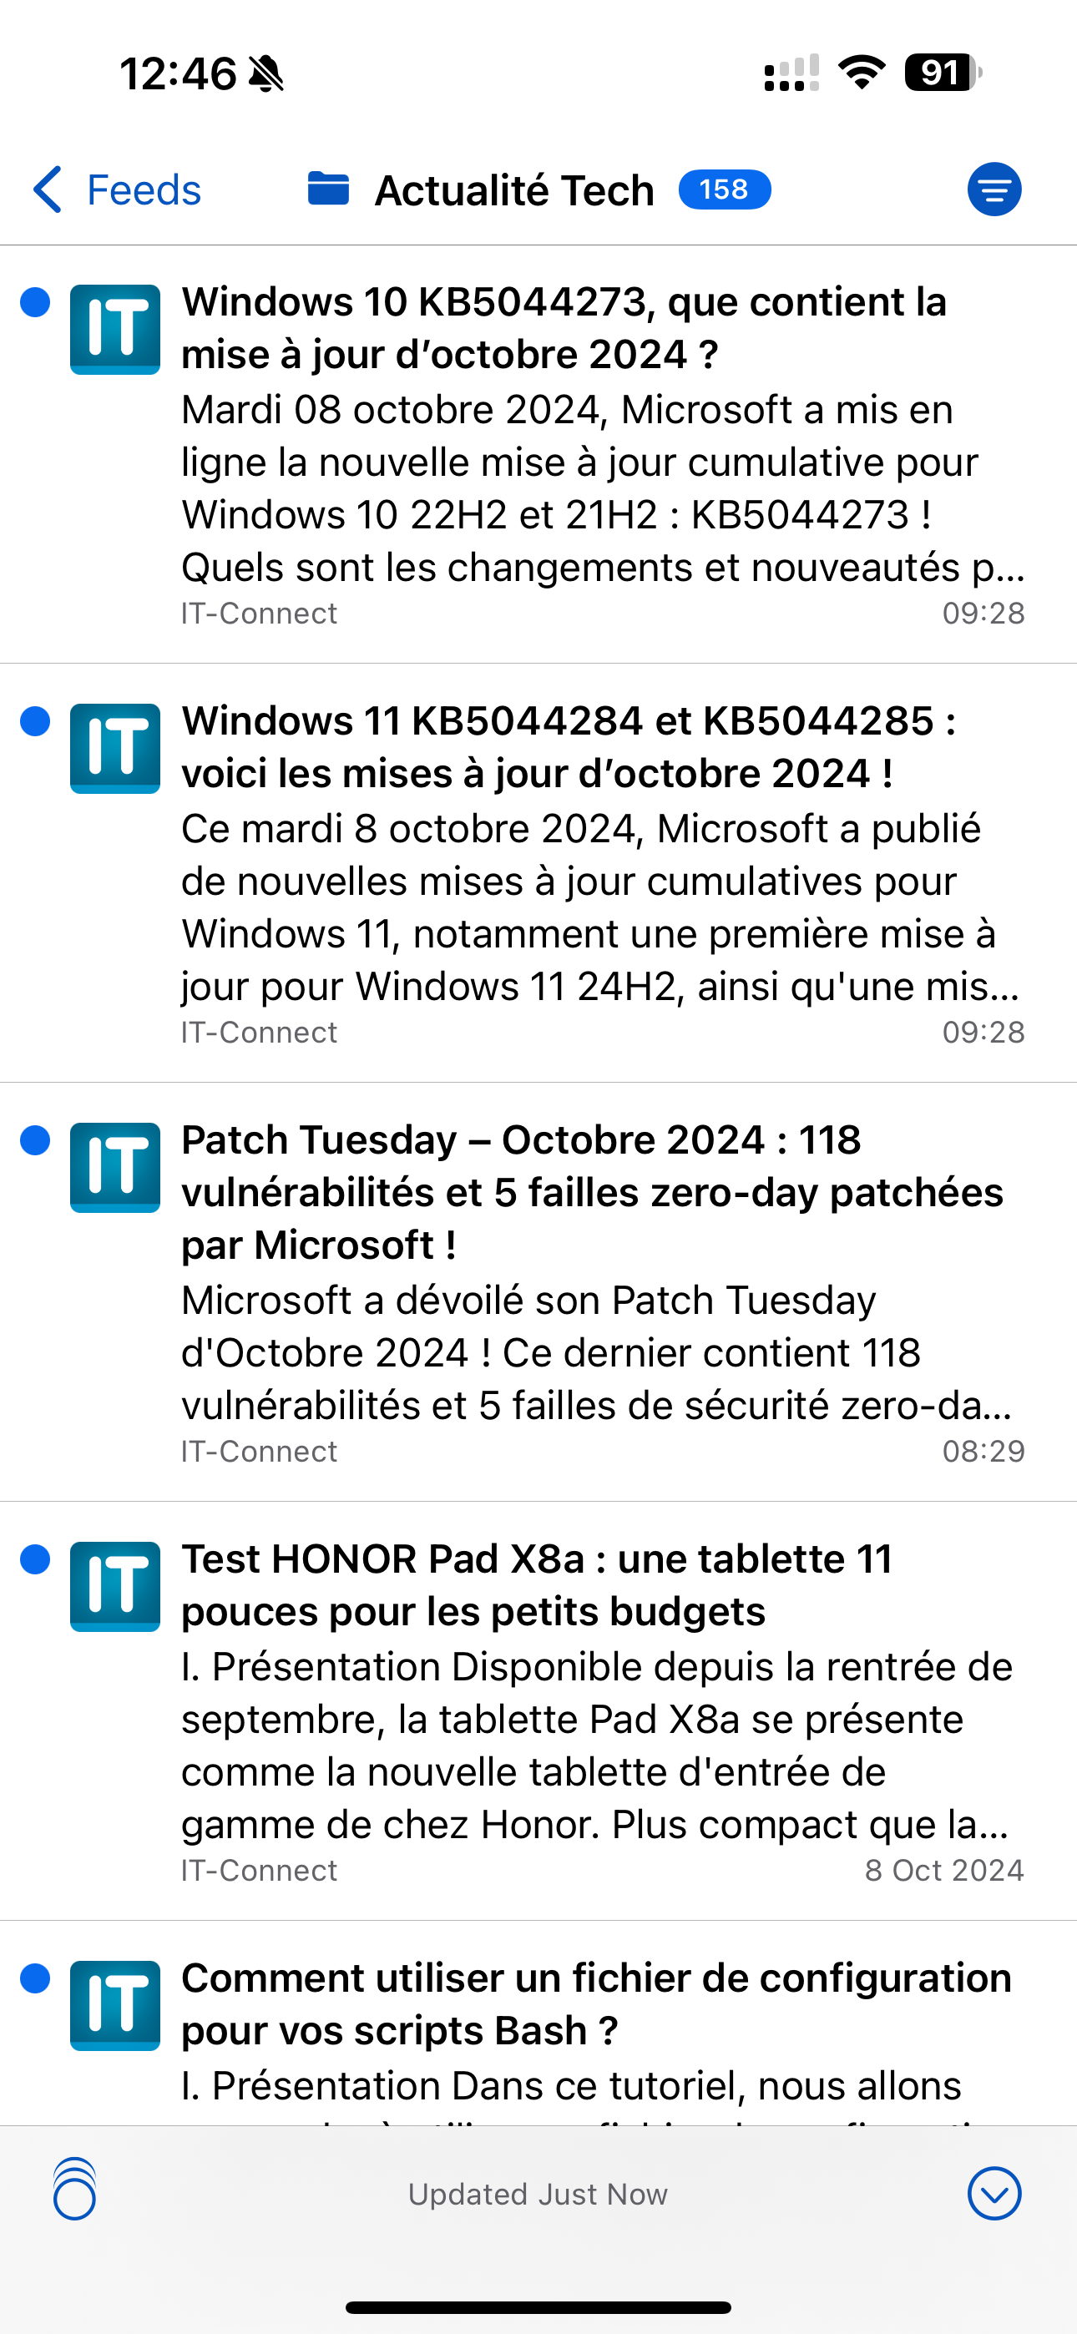
Task: Open the Patch Tuesday Octobre 2024 article
Action: coord(591,1191)
